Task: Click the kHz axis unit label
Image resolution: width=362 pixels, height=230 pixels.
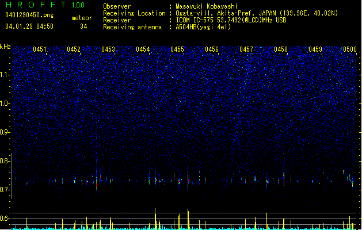Action: [x=5, y=47]
